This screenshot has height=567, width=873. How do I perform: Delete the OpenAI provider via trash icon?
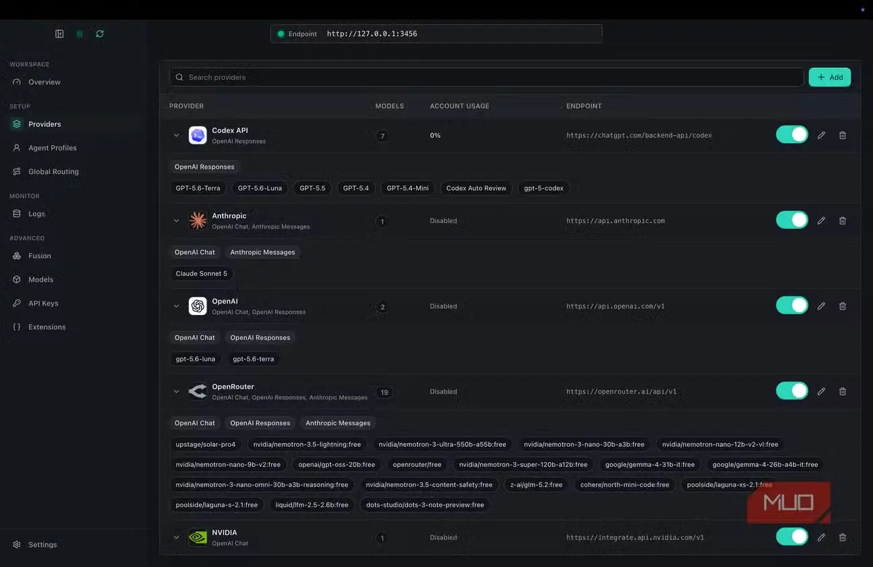pyautogui.click(x=843, y=306)
